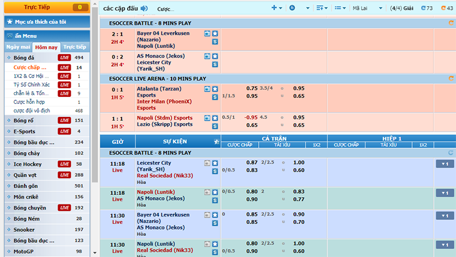Refresh the upcoming Esoccer Battle section
The height and width of the screenshot is (257, 456).
(x=451, y=153)
